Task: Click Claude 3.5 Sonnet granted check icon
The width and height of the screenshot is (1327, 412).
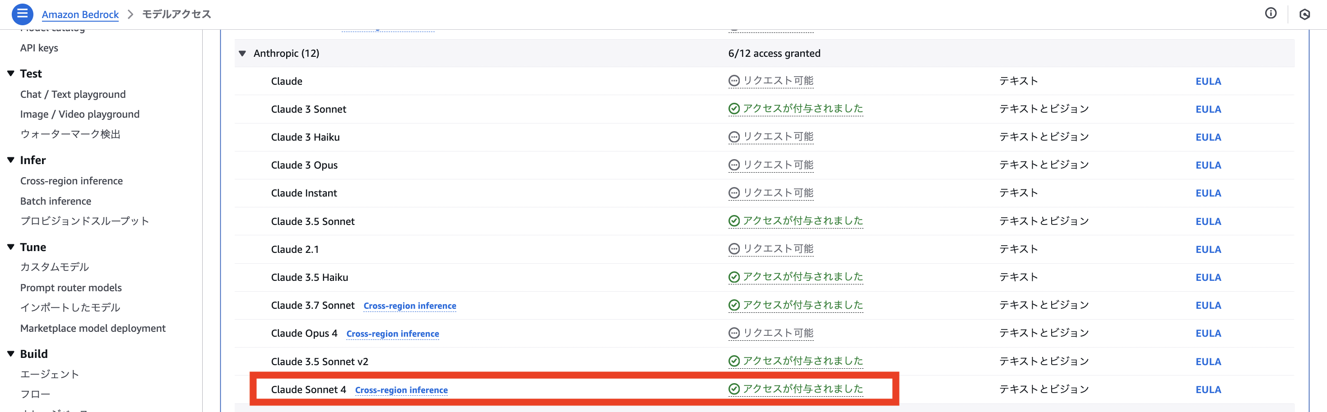Action: 734,221
